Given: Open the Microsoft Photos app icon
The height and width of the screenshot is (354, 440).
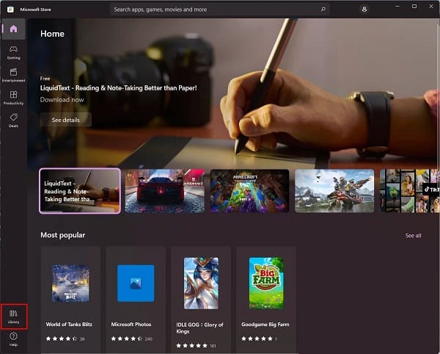Looking at the screenshot, I should [x=136, y=283].
